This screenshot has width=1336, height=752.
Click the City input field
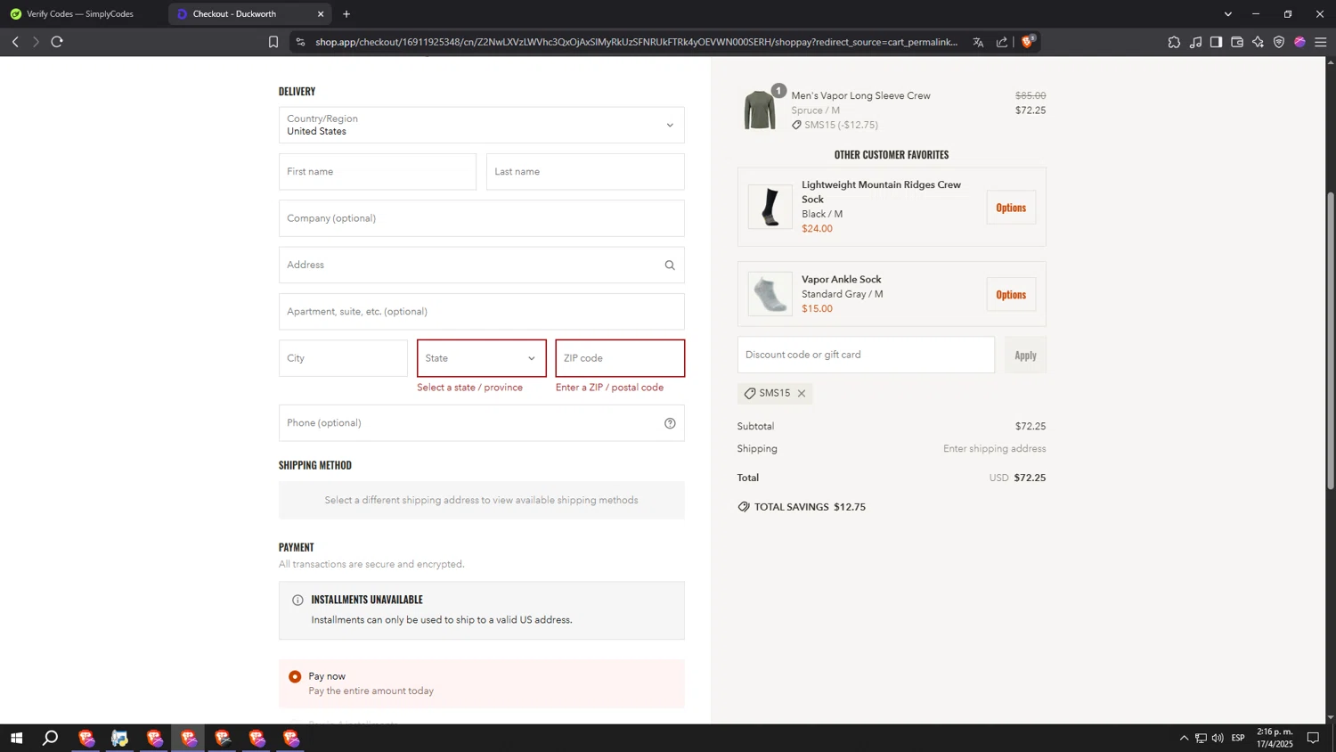click(343, 358)
